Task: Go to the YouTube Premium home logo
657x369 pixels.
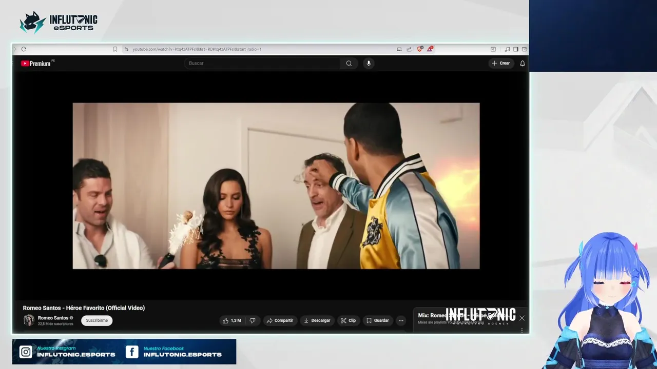Action: coord(36,64)
